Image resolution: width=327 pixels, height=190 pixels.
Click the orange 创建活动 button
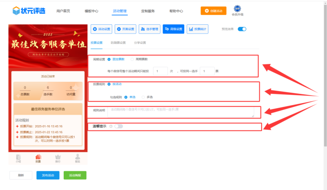pyautogui.click(x=213, y=11)
